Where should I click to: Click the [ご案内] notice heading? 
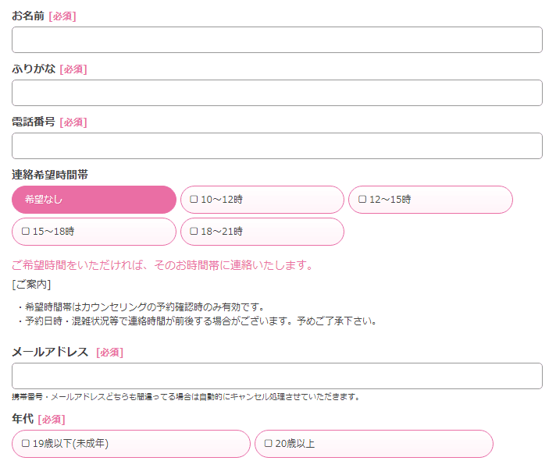coord(31,284)
